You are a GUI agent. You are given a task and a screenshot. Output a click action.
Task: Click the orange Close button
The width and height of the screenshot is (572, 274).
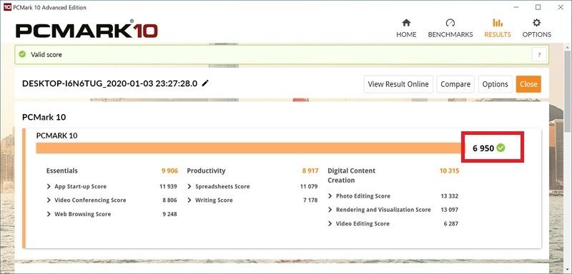pos(528,84)
